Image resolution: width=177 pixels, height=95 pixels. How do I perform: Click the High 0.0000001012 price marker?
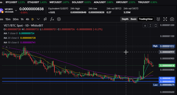(164, 46)
